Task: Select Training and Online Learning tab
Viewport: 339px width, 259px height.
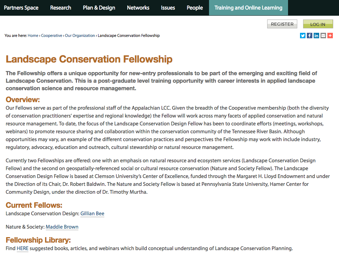Action: pyautogui.click(x=248, y=8)
